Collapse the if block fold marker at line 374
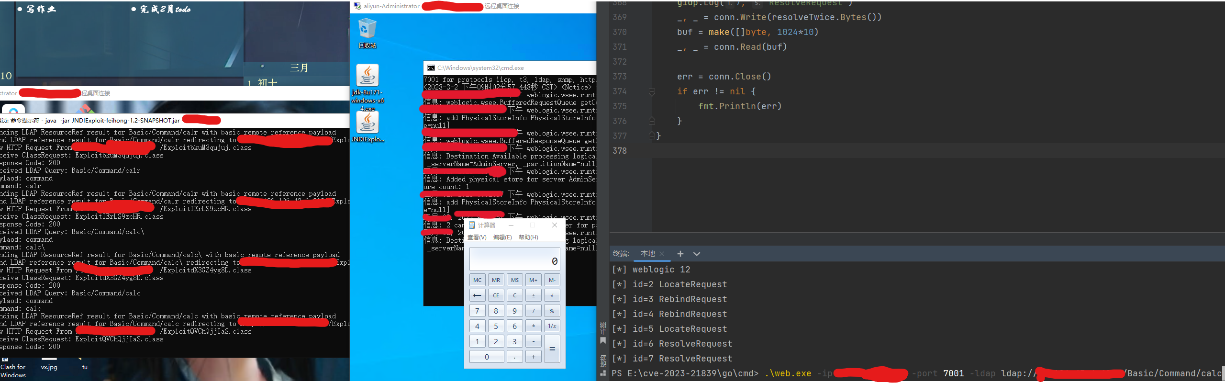The image size is (1225, 383). tap(652, 91)
